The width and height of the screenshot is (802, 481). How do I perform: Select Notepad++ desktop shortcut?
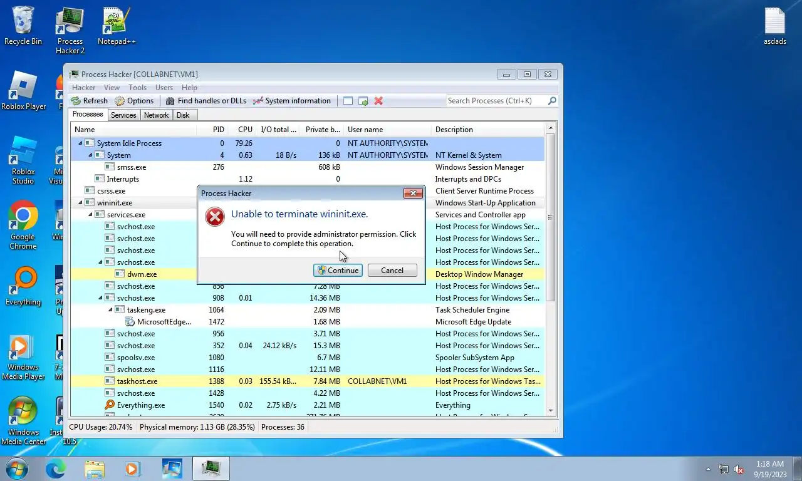tap(117, 26)
